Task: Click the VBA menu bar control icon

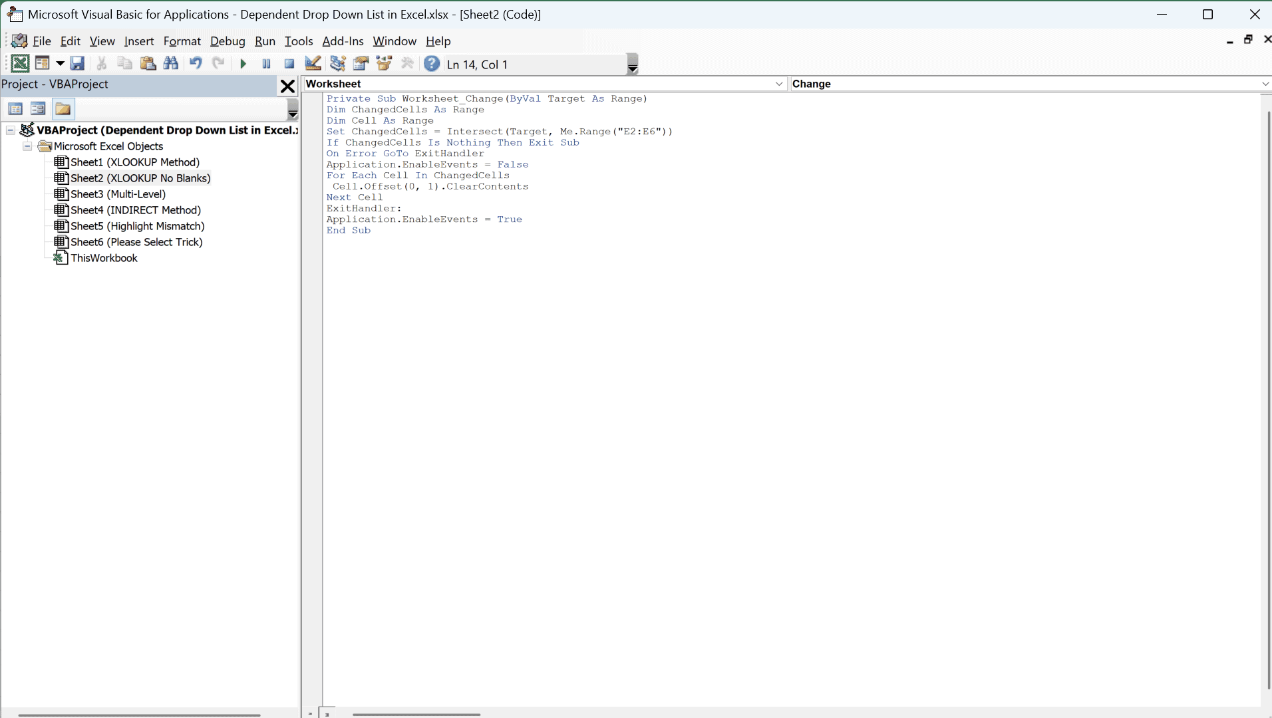Action: pos(19,41)
